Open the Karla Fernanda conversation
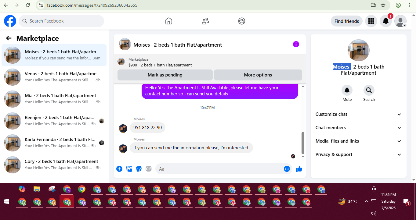 coord(54,143)
